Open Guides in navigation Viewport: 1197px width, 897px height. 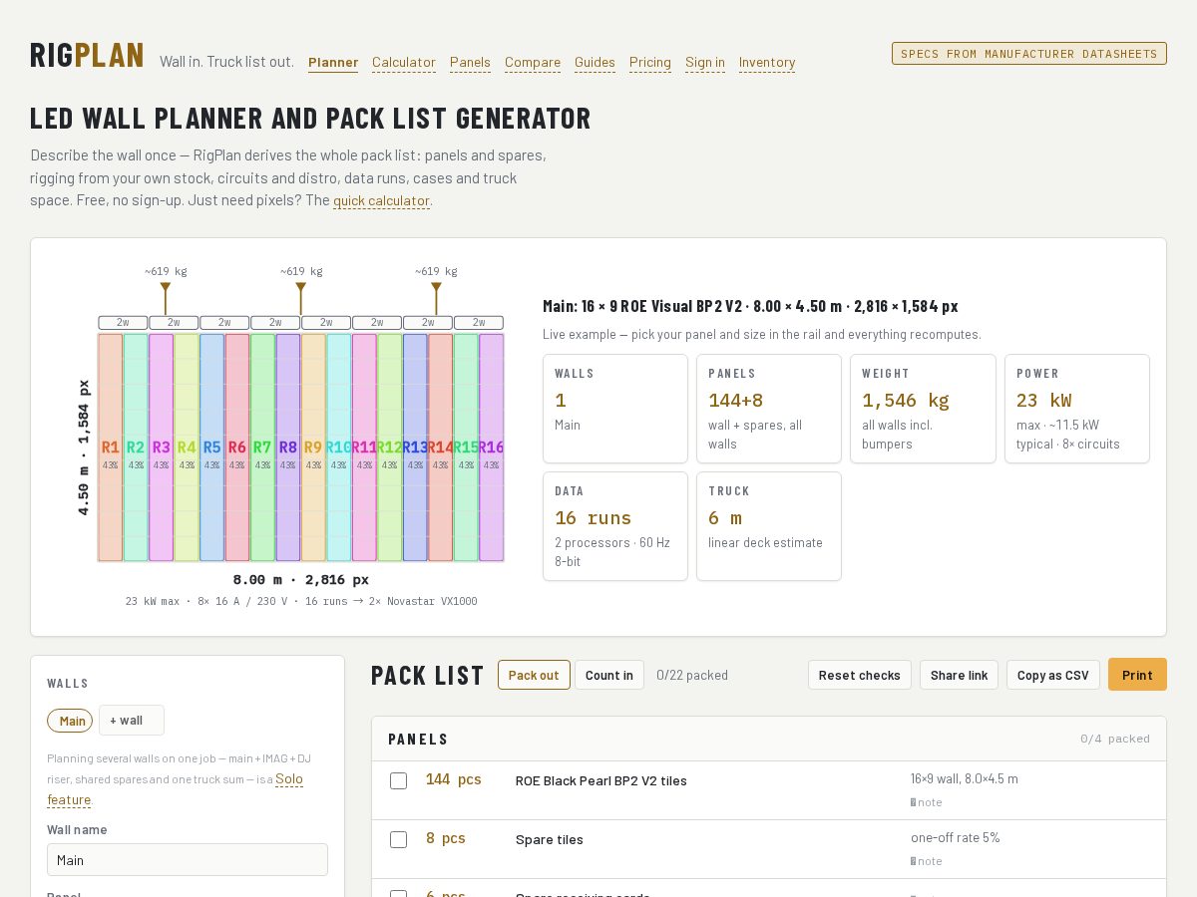(x=595, y=62)
